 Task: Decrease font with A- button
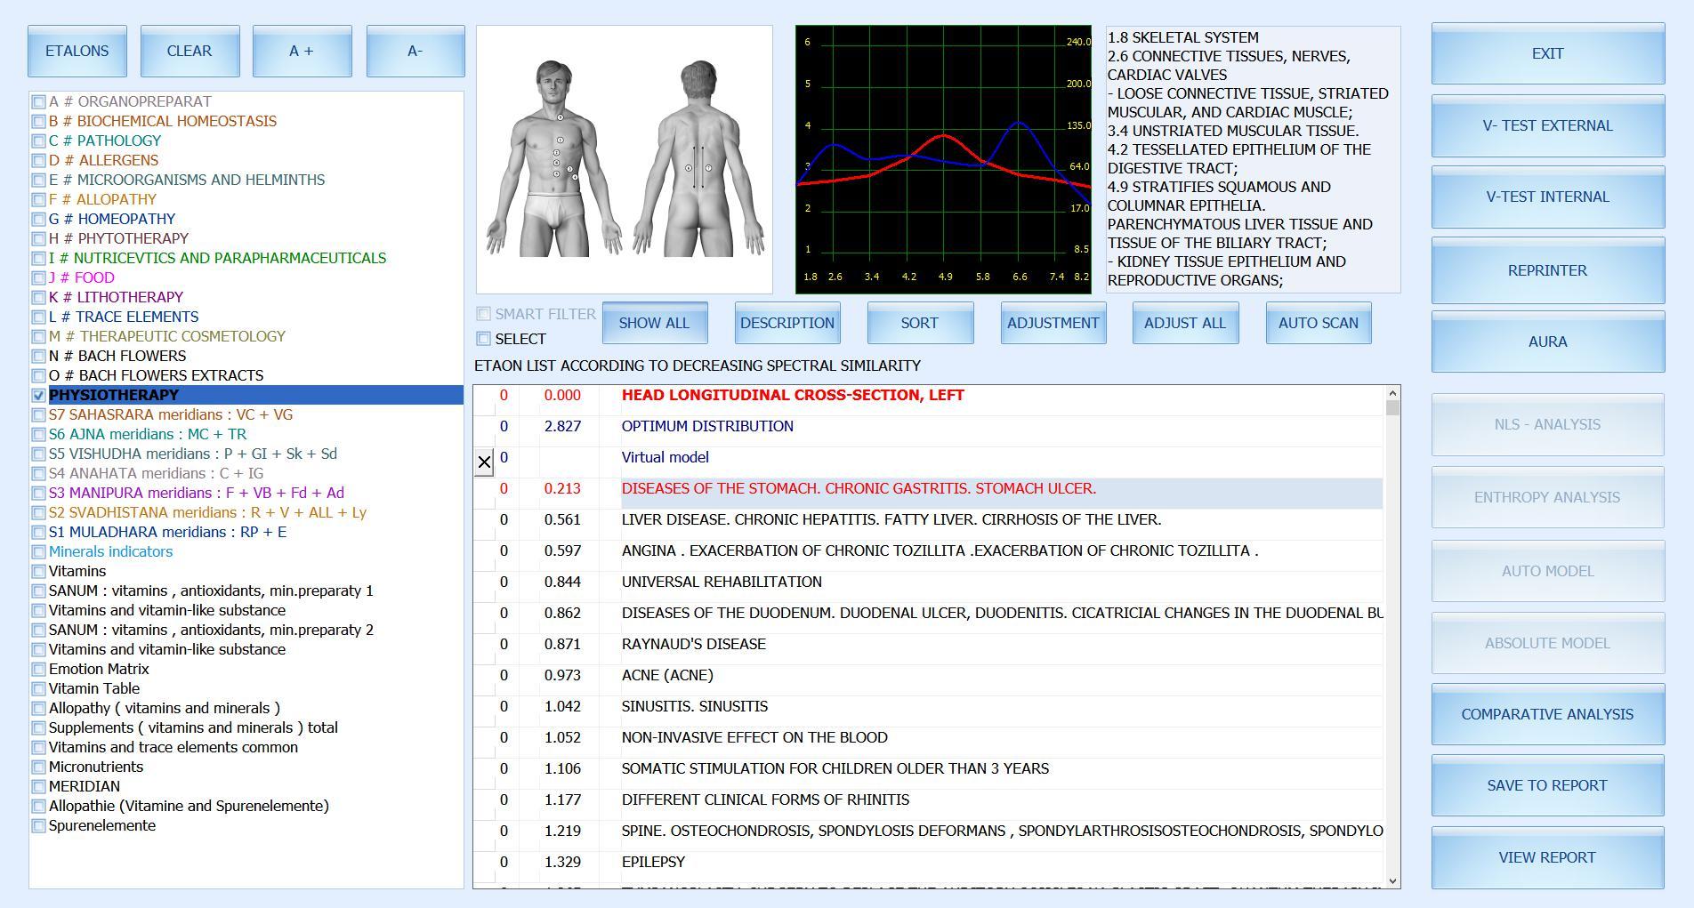pyautogui.click(x=415, y=51)
